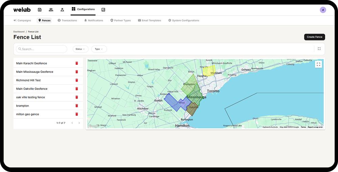The width and height of the screenshot is (338, 172).
Task: Expand the Status filter dropdown
Action: coord(80,49)
